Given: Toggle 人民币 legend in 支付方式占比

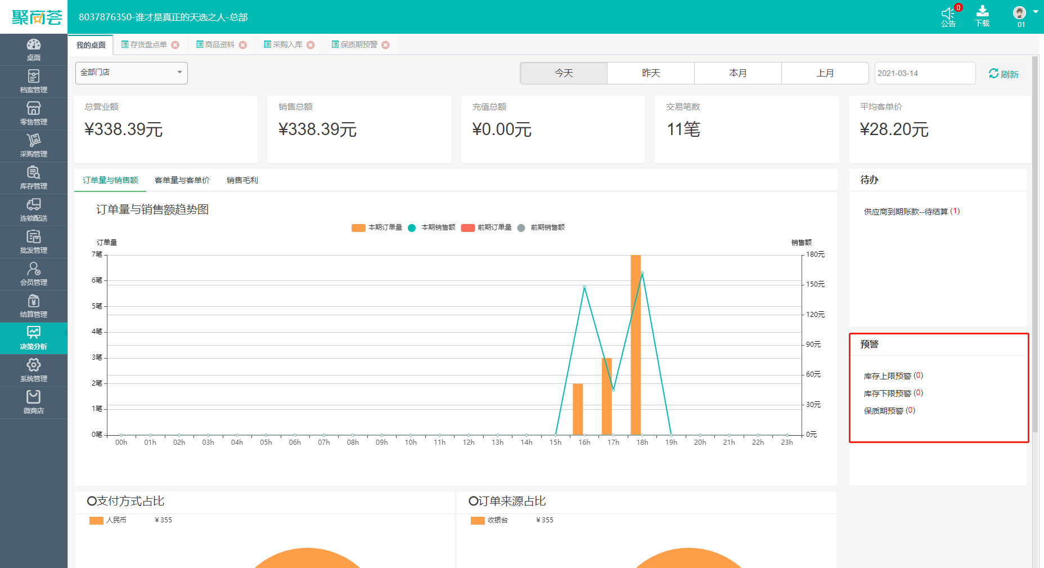Looking at the screenshot, I should [108, 520].
